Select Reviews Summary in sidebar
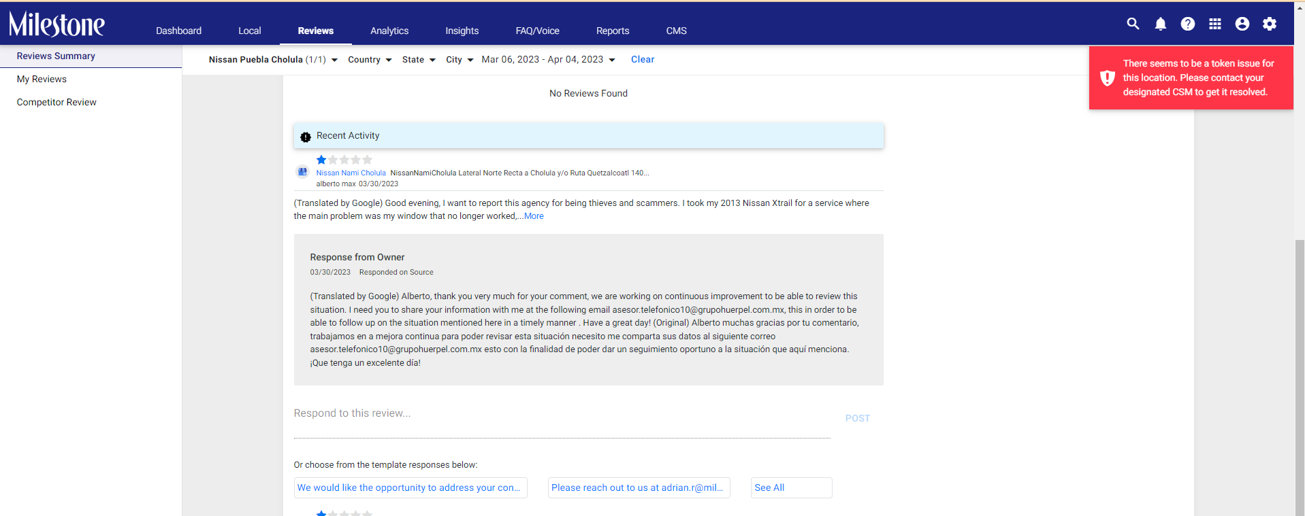This screenshot has width=1305, height=516. tap(91, 56)
